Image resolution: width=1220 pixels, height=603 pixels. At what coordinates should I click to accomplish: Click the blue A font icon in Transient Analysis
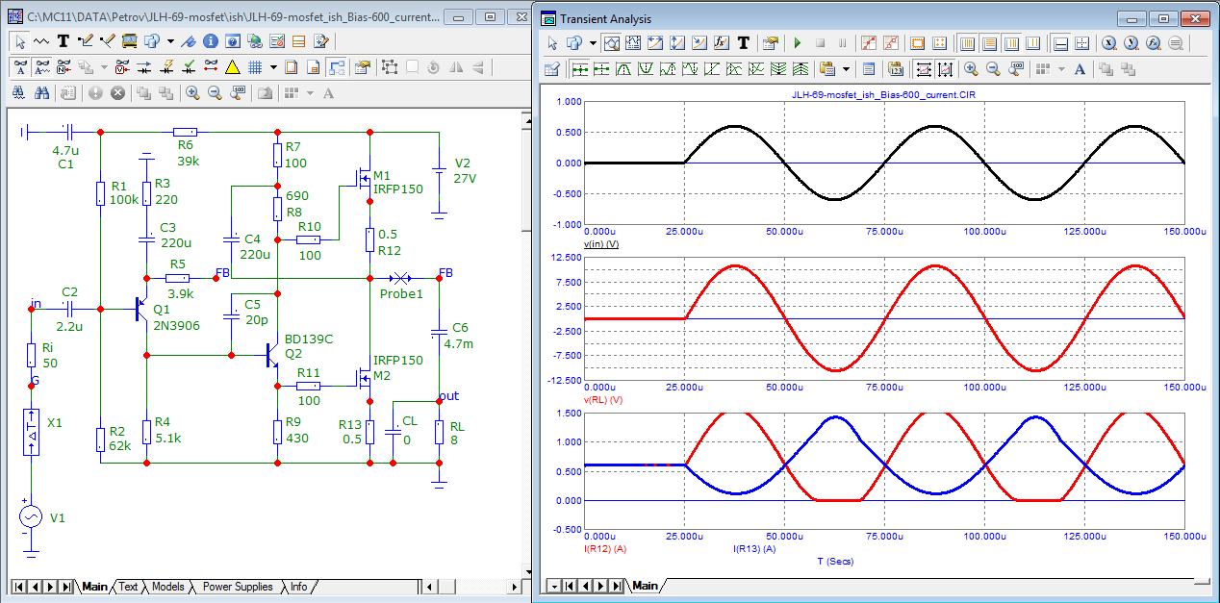tap(1080, 69)
